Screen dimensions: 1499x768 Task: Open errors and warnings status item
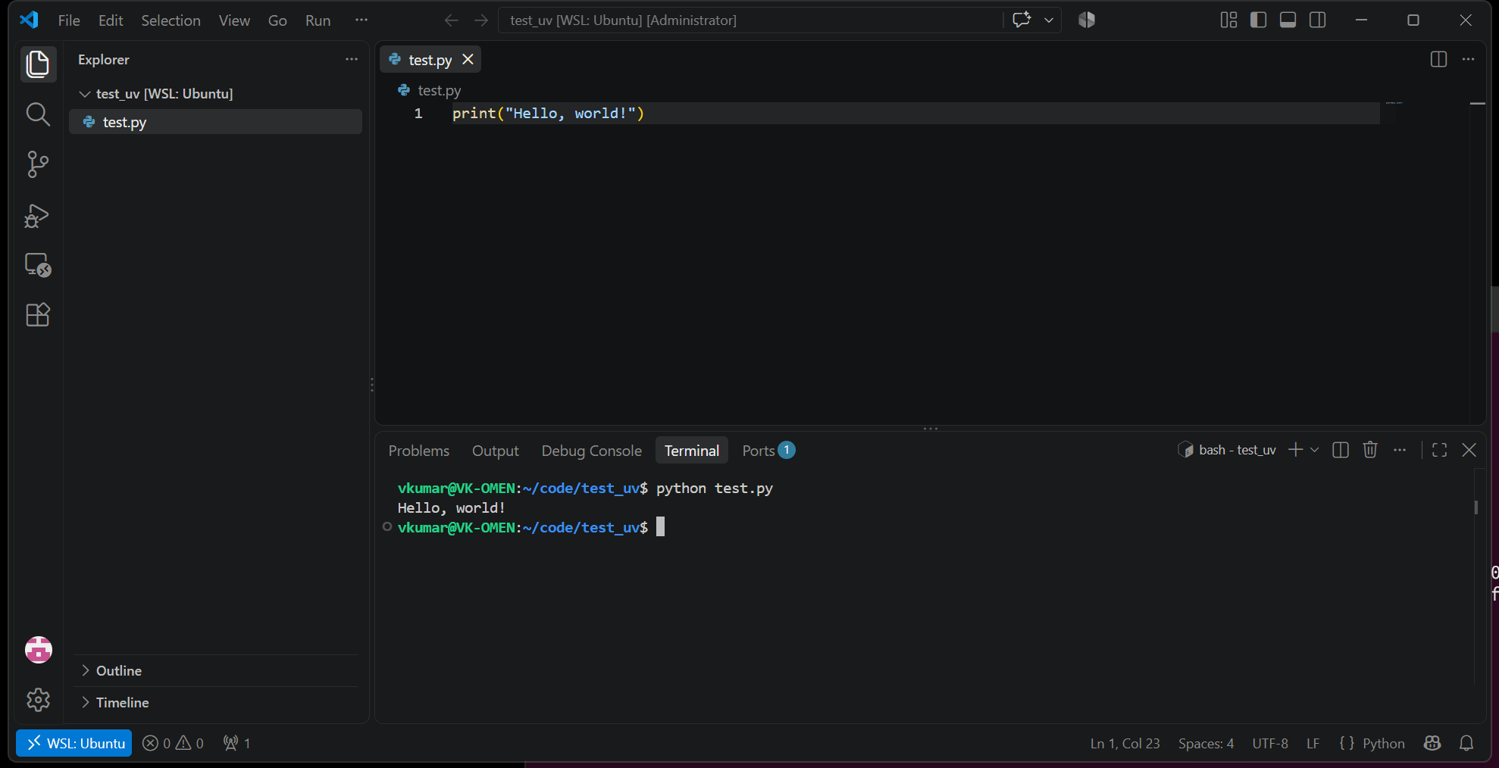pos(174,743)
